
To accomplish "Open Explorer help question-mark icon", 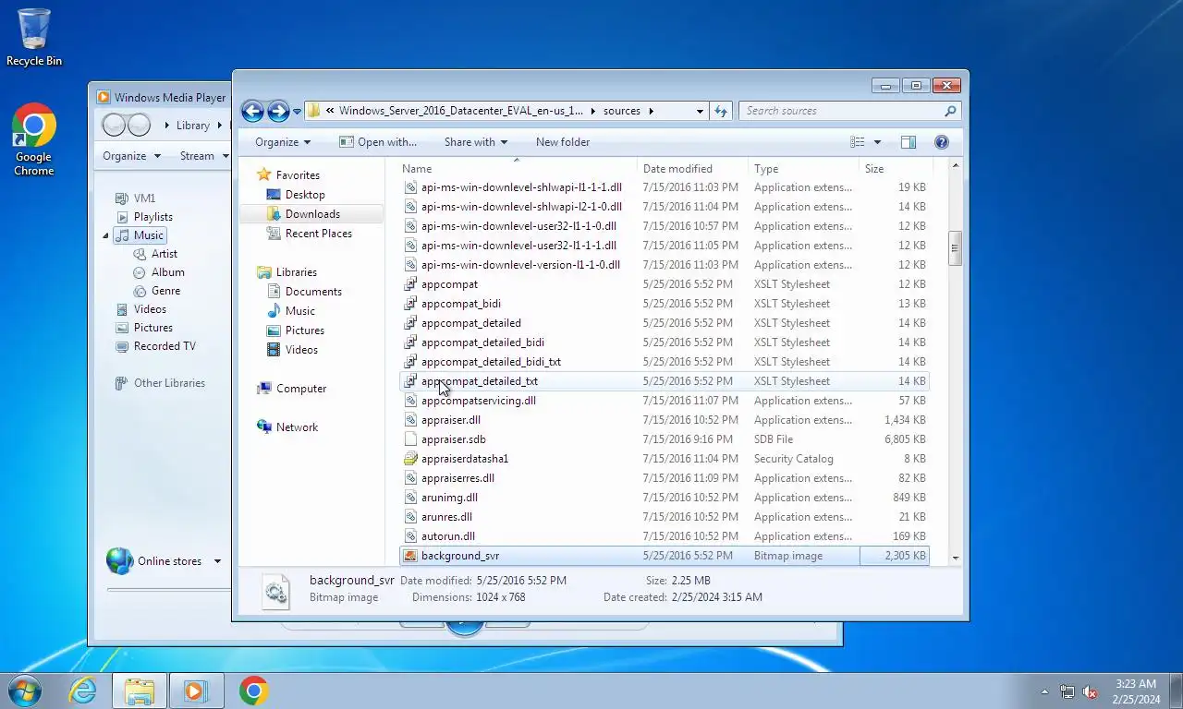I will coord(942,142).
